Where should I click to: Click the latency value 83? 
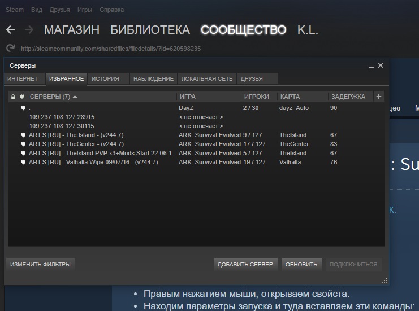[334, 144]
